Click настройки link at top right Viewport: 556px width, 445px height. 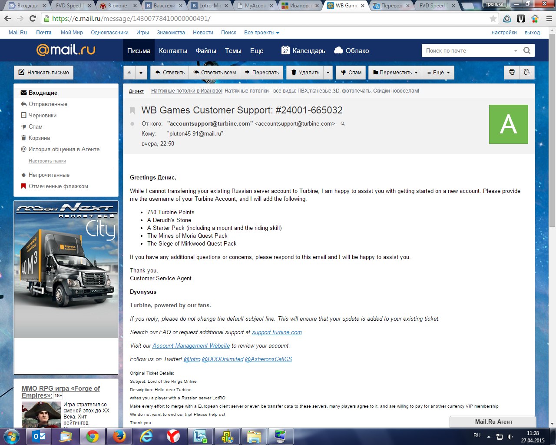pyautogui.click(x=504, y=33)
